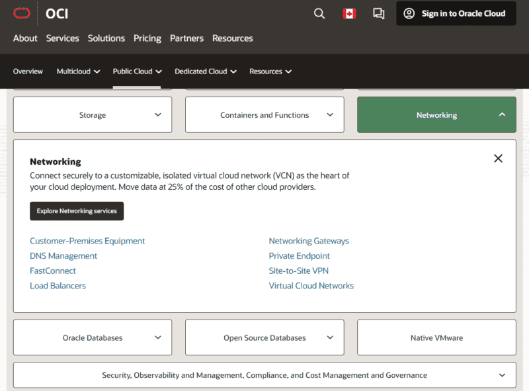Open the chat contact icon
529x391 pixels.
click(x=378, y=13)
